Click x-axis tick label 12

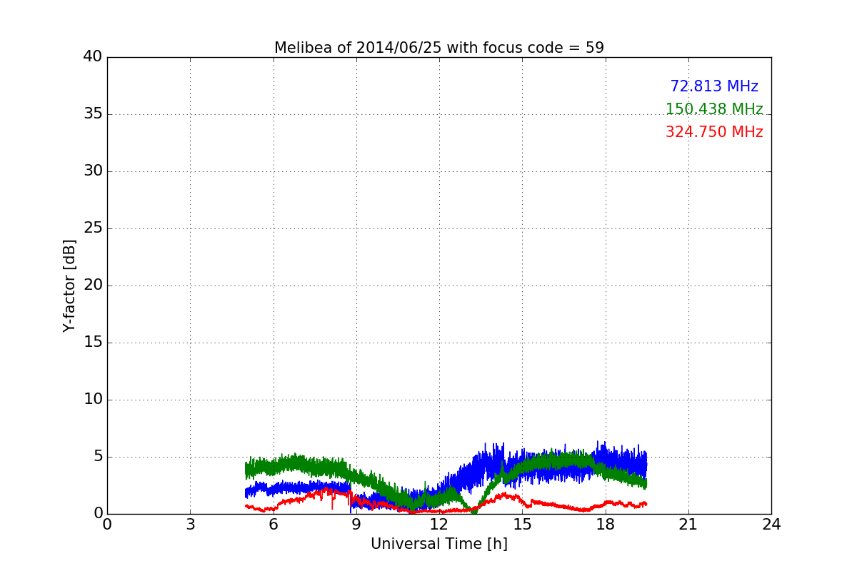439,525
